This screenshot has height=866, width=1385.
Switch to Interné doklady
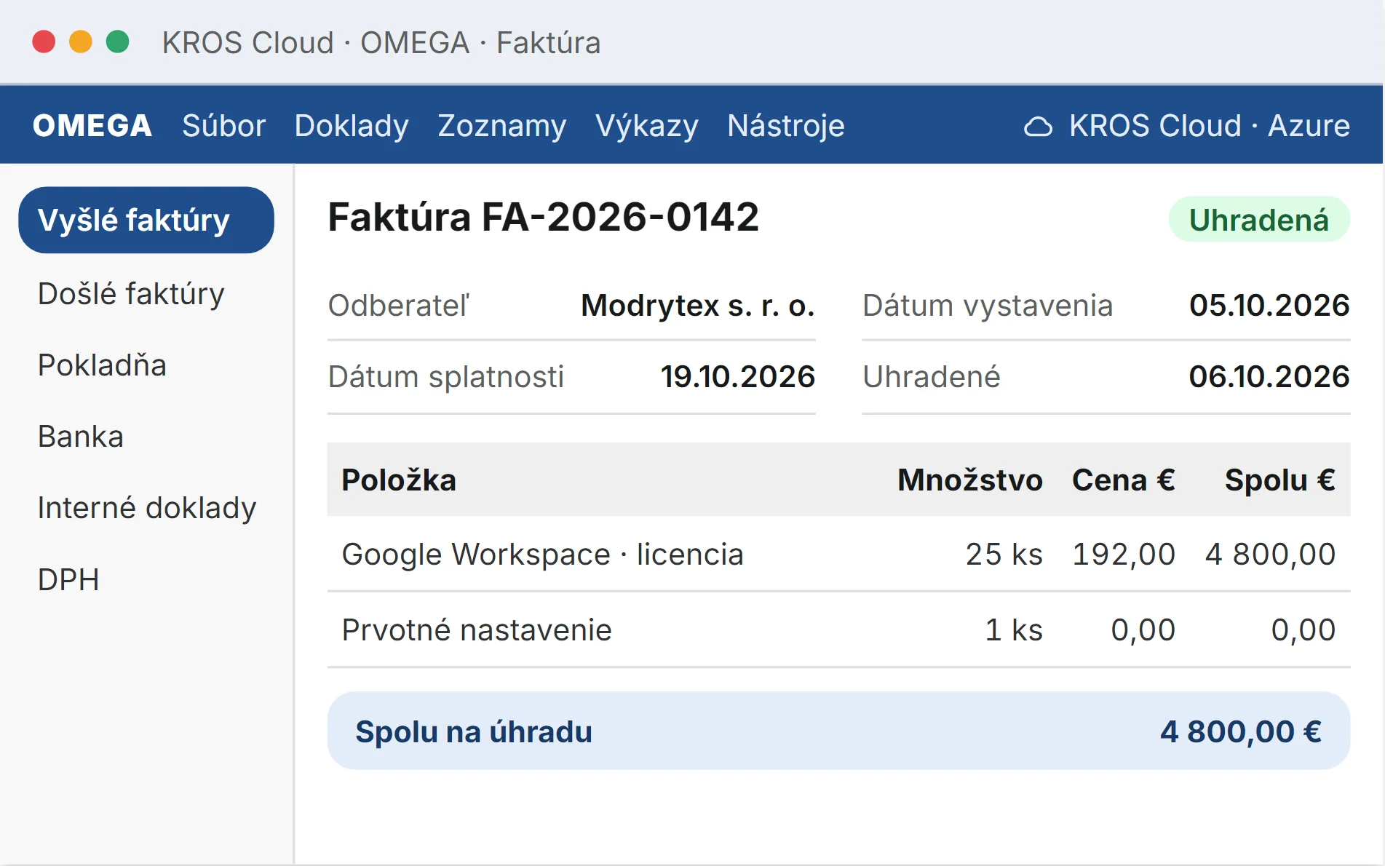147,508
